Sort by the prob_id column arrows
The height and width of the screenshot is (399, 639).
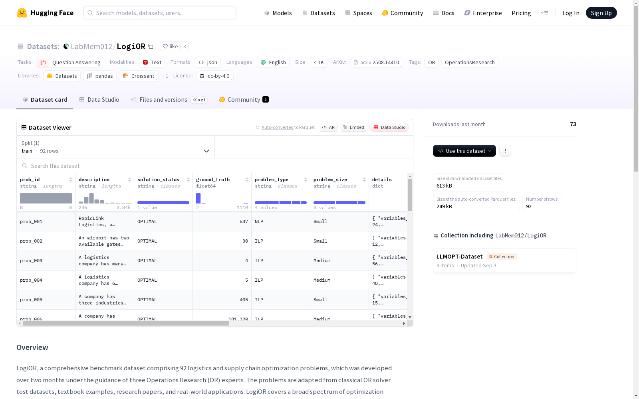tap(71, 180)
